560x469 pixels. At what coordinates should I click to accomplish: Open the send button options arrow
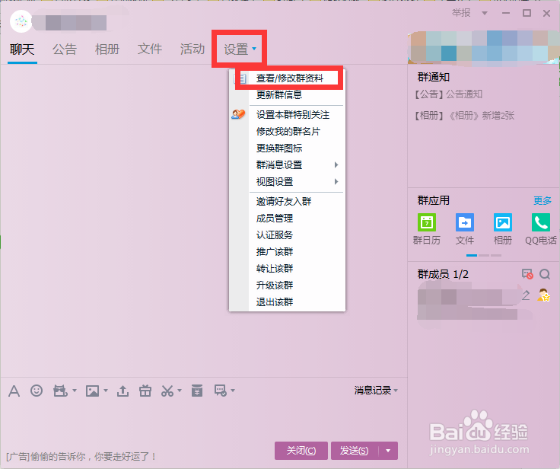(388, 451)
